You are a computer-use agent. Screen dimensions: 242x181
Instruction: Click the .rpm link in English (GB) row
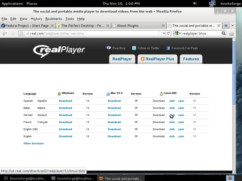click(181, 129)
